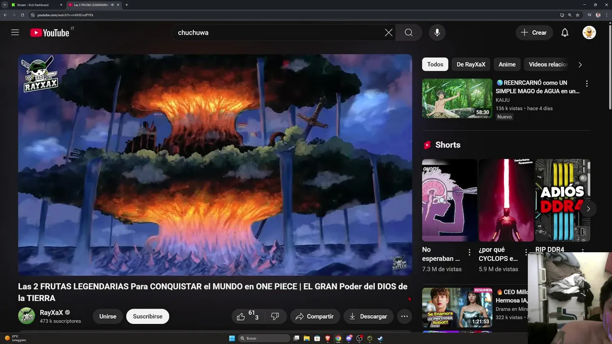The width and height of the screenshot is (612, 344).
Task: Open options for 'No esperaban' short
Action: (469, 252)
